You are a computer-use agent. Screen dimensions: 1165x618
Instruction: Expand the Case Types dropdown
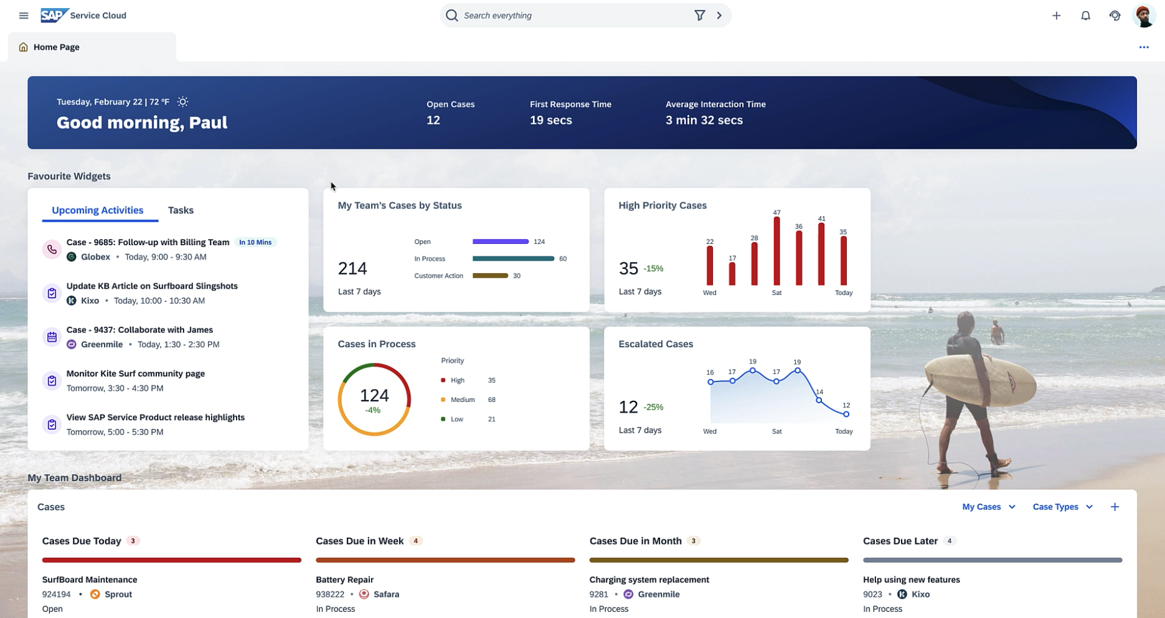tap(1062, 507)
